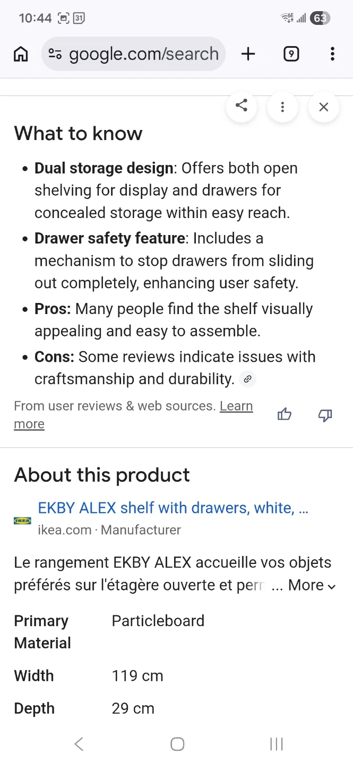This screenshot has width=353, height=764.
Task: Give thumbs down feedback on summary
Action: click(x=325, y=415)
